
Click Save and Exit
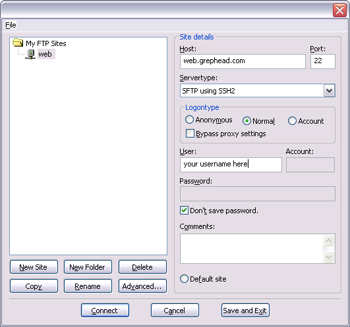click(x=245, y=311)
